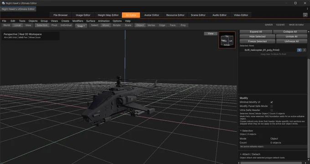The height and width of the screenshot is (164, 310).
Task: Switch to the Image Editor tab
Action: [x=83, y=15]
